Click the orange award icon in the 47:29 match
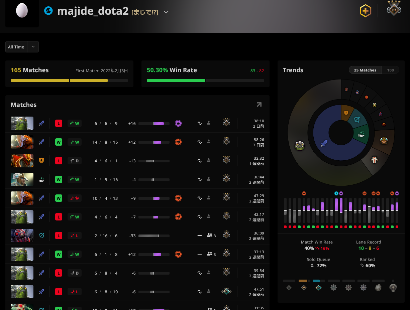410x310 pixels. (x=178, y=198)
